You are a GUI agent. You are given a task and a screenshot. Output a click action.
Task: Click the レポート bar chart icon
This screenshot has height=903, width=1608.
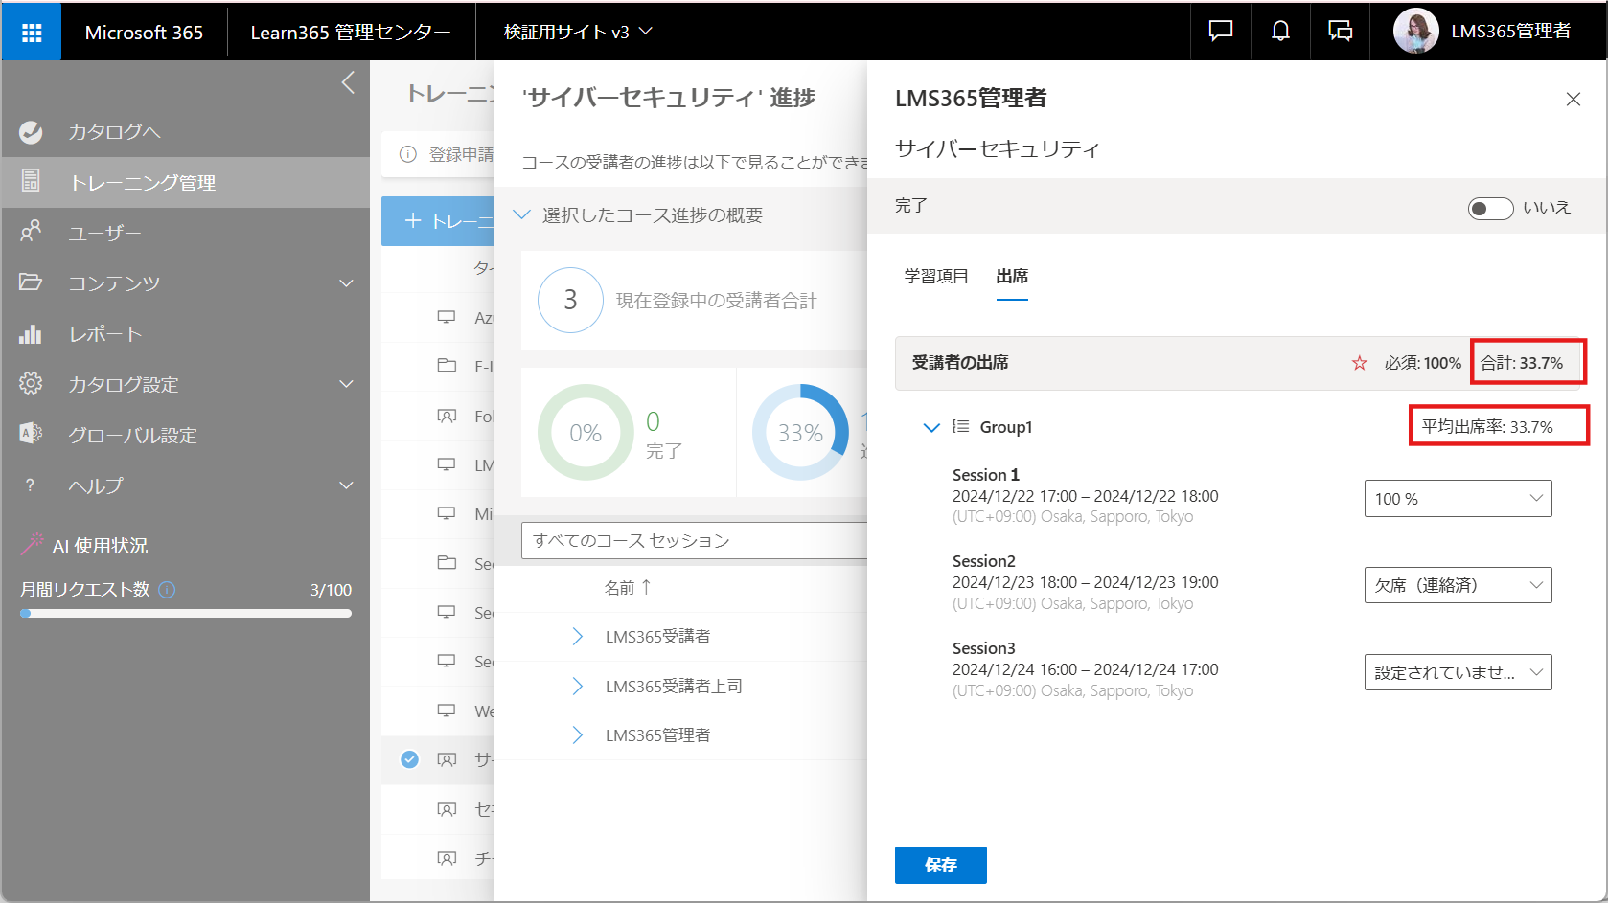[x=31, y=333]
